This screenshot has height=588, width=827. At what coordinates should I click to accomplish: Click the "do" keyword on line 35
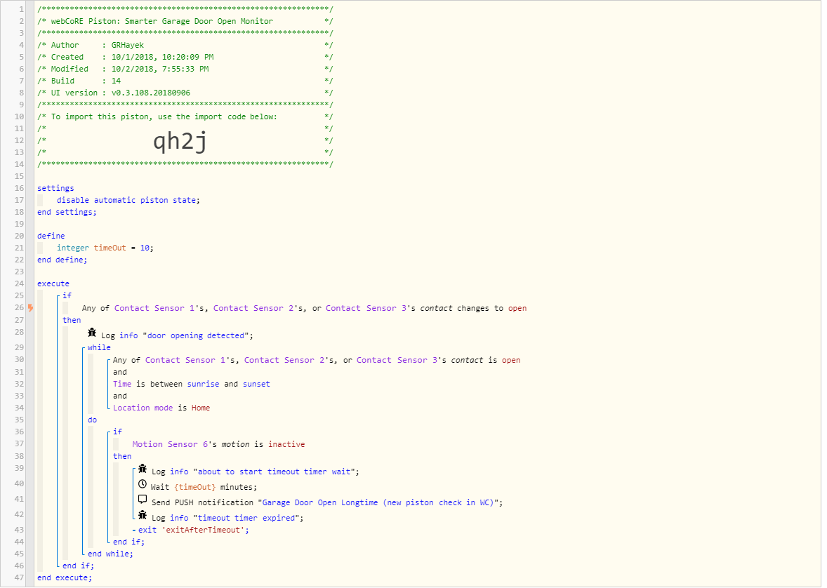tap(92, 420)
